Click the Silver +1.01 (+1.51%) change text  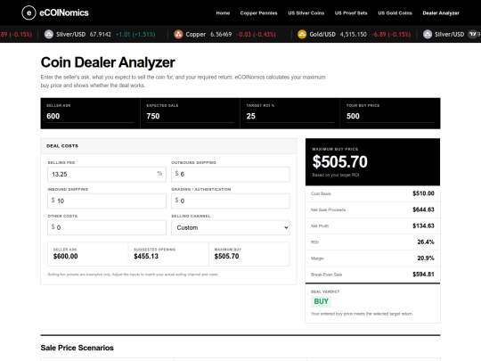click(135, 34)
